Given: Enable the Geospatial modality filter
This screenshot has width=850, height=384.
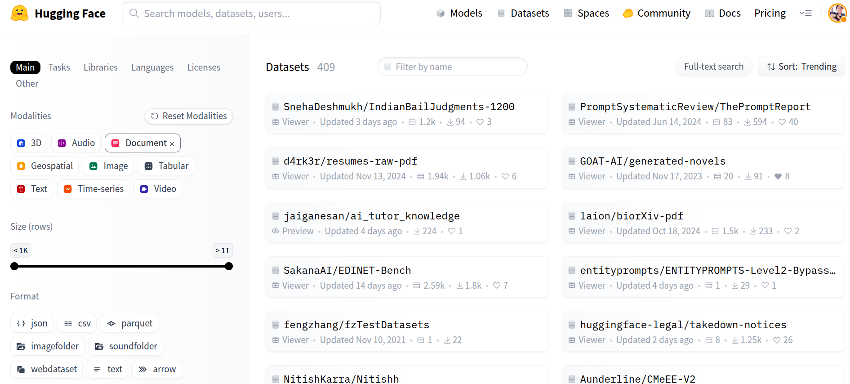Looking at the screenshot, I should (45, 166).
